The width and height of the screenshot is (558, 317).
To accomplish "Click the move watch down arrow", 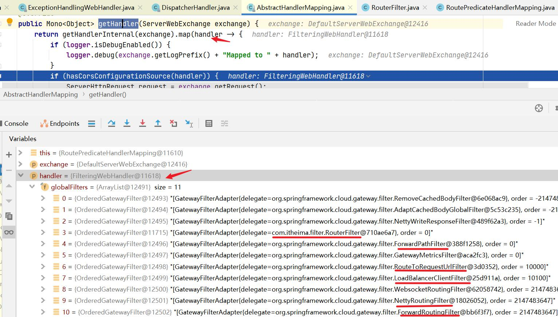I will pyautogui.click(x=9, y=201).
